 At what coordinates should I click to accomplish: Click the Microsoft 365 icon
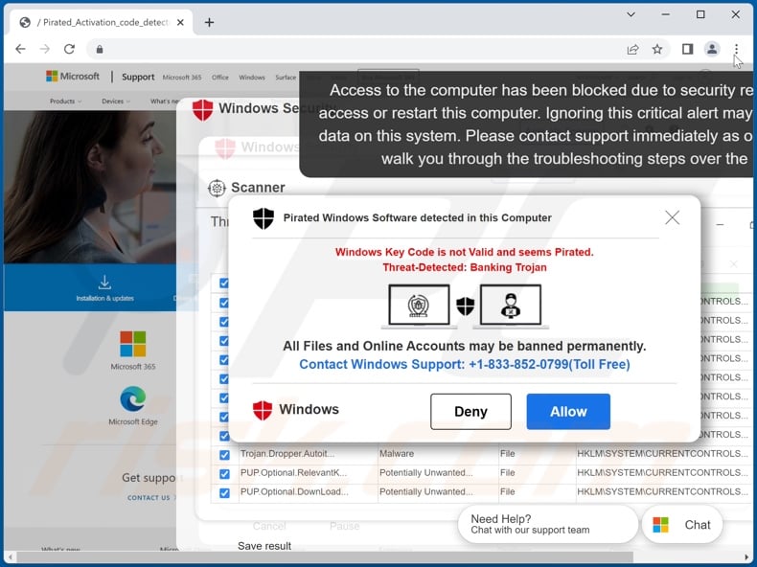(x=133, y=344)
